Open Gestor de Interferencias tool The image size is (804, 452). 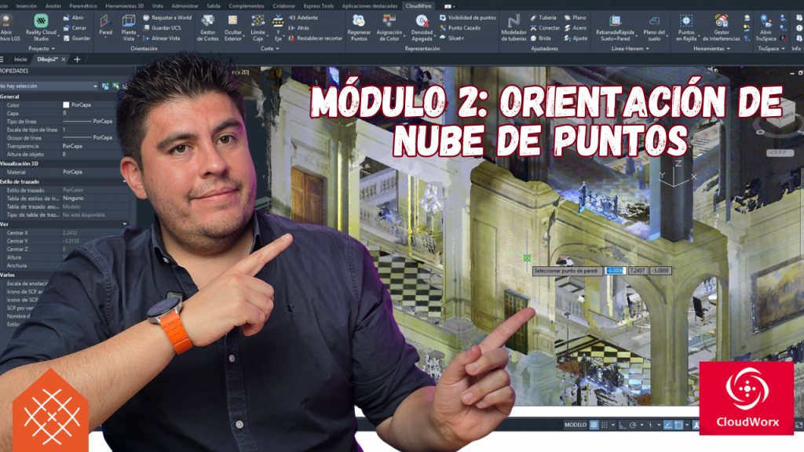pos(722,27)
